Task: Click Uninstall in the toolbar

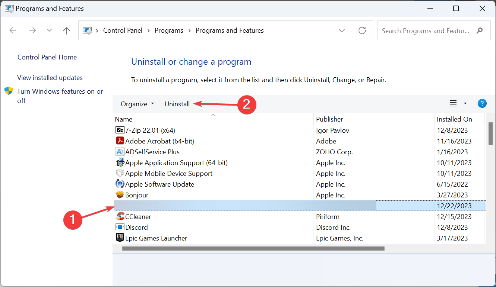Action: point(177,104)
